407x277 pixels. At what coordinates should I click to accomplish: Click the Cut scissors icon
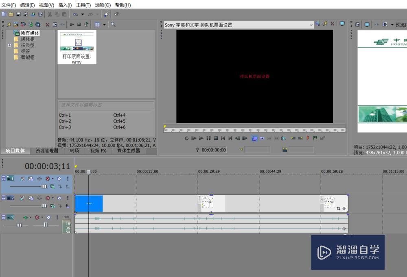50,14
